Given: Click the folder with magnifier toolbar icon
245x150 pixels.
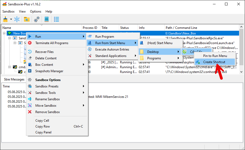Looking at the screenshot, I should tap(27, 19).
